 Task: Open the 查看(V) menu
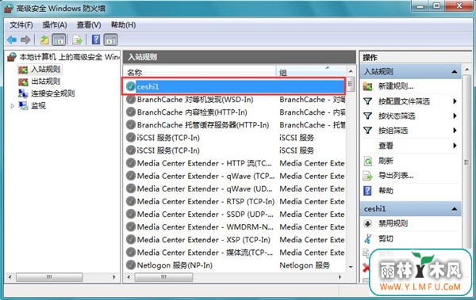click(x=89, y=25)
